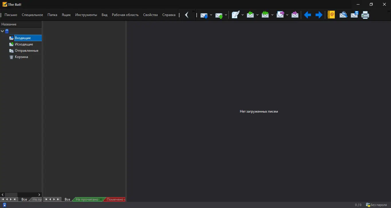Viewport: 391px width, 208px height.
Task: Open the Вид menu
Action: 104,15
